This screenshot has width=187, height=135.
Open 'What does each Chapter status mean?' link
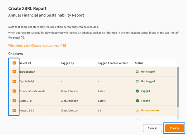35,45
